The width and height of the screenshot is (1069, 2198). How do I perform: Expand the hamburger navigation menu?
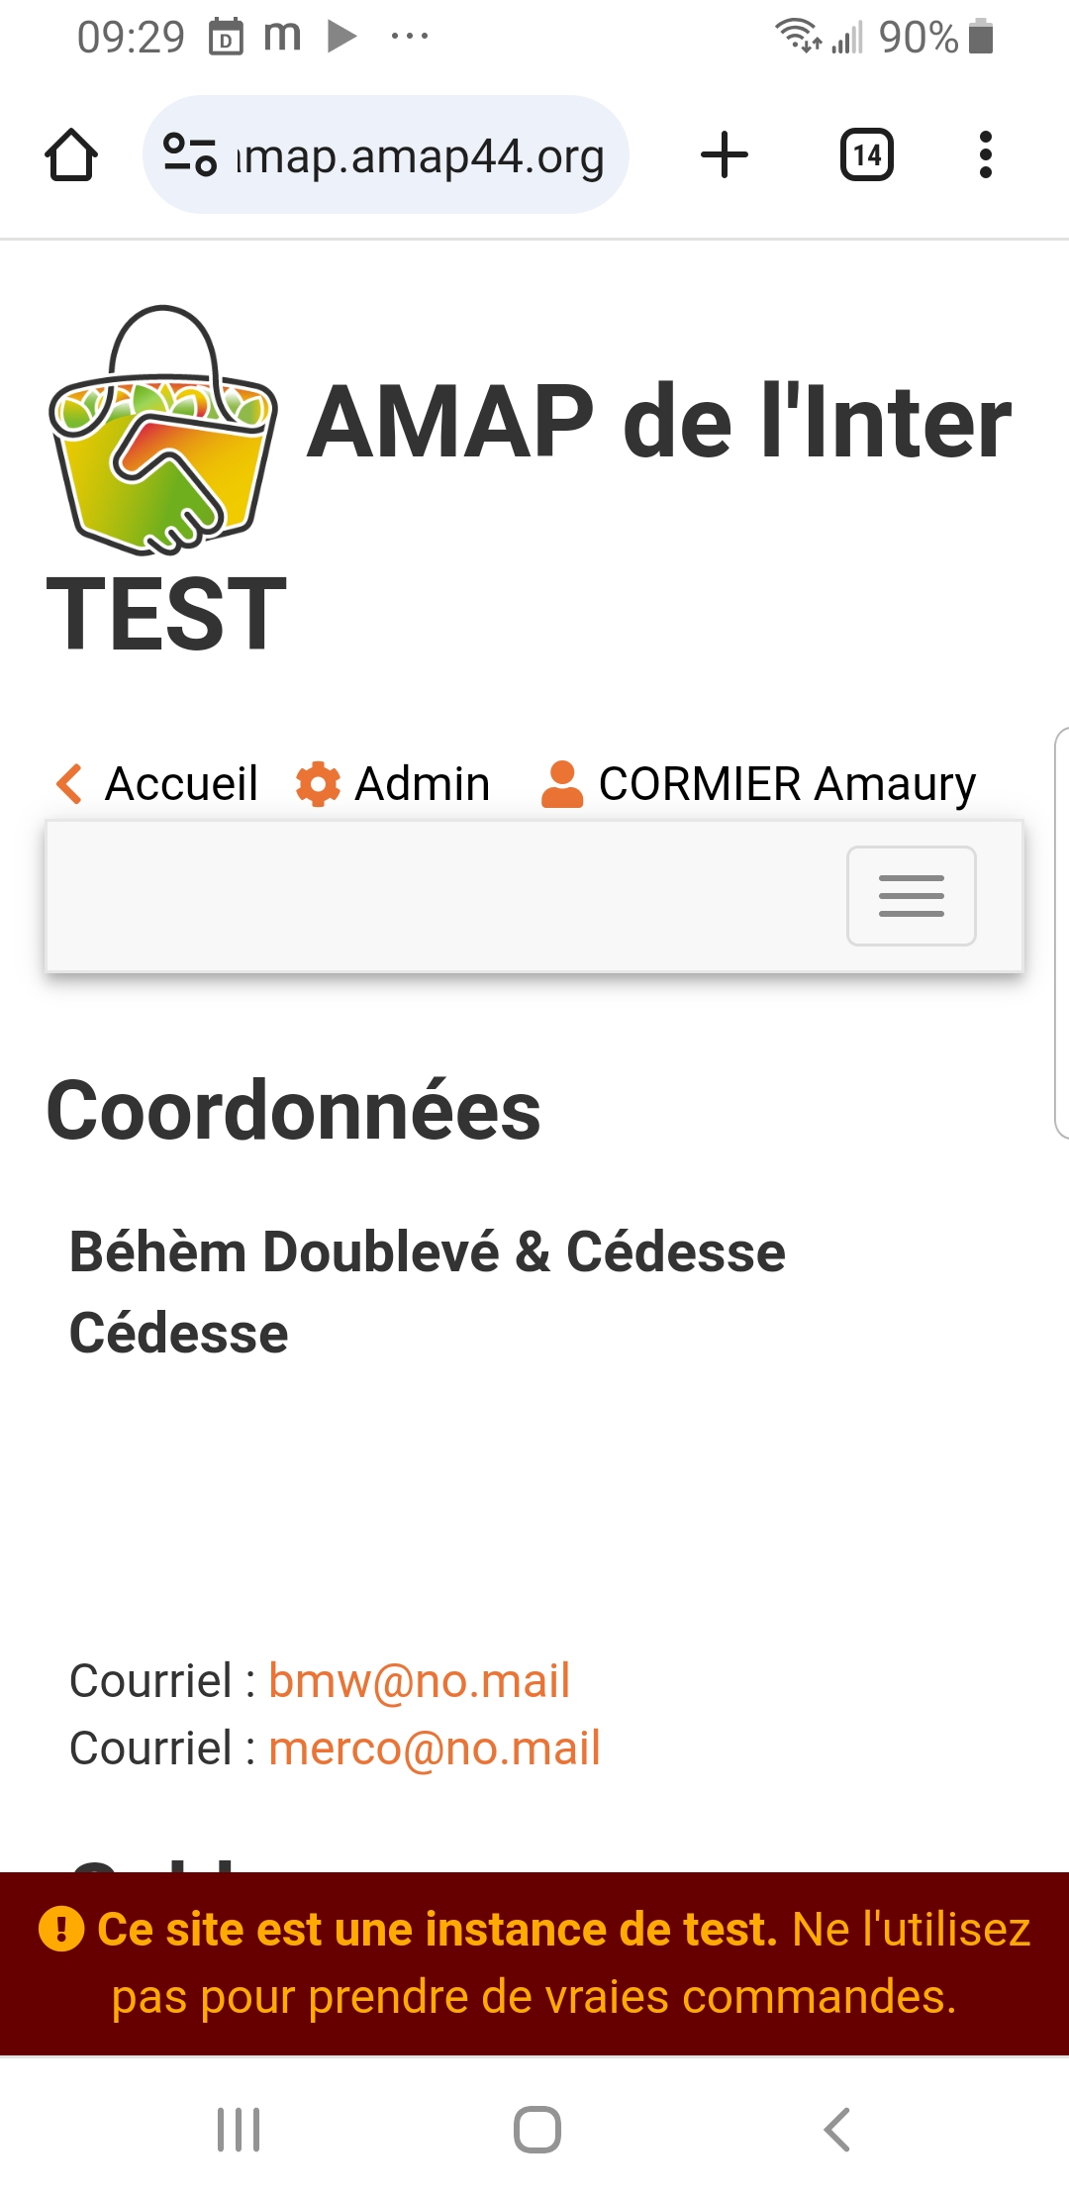click(x=911, y=896)
